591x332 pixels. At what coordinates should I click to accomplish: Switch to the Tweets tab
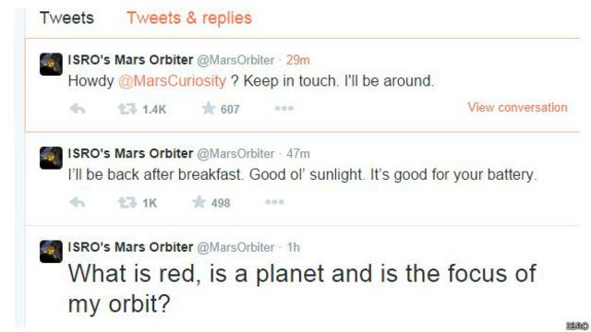pyautogui.click(x=66, y=18)
